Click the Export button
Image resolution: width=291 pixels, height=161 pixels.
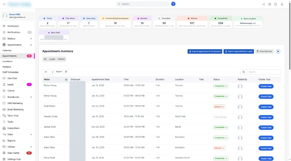tap(59, 72)
